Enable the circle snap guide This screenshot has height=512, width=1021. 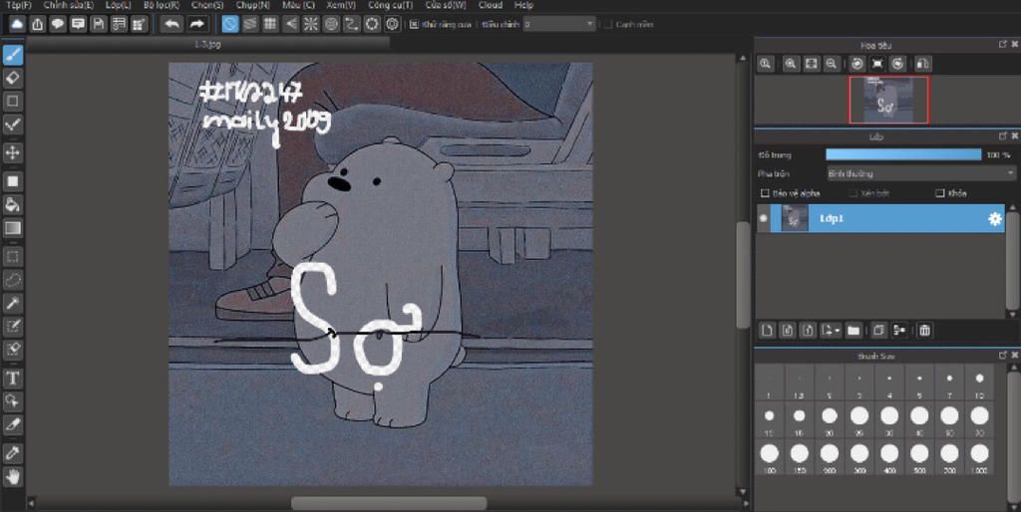(331, 24)
